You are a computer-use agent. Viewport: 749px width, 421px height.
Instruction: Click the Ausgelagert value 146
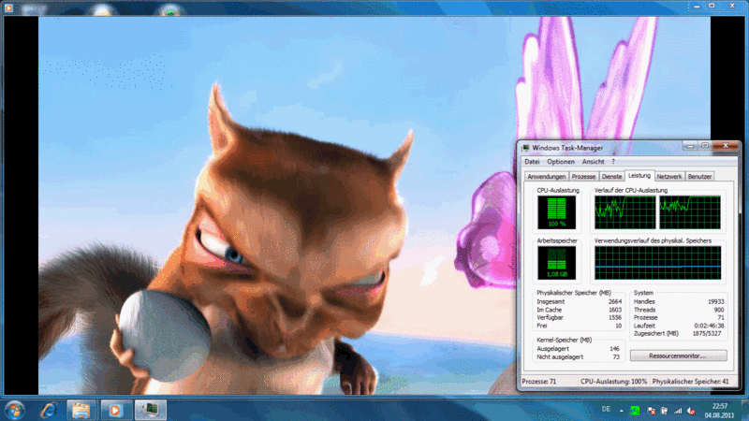[x=614, y=349]
